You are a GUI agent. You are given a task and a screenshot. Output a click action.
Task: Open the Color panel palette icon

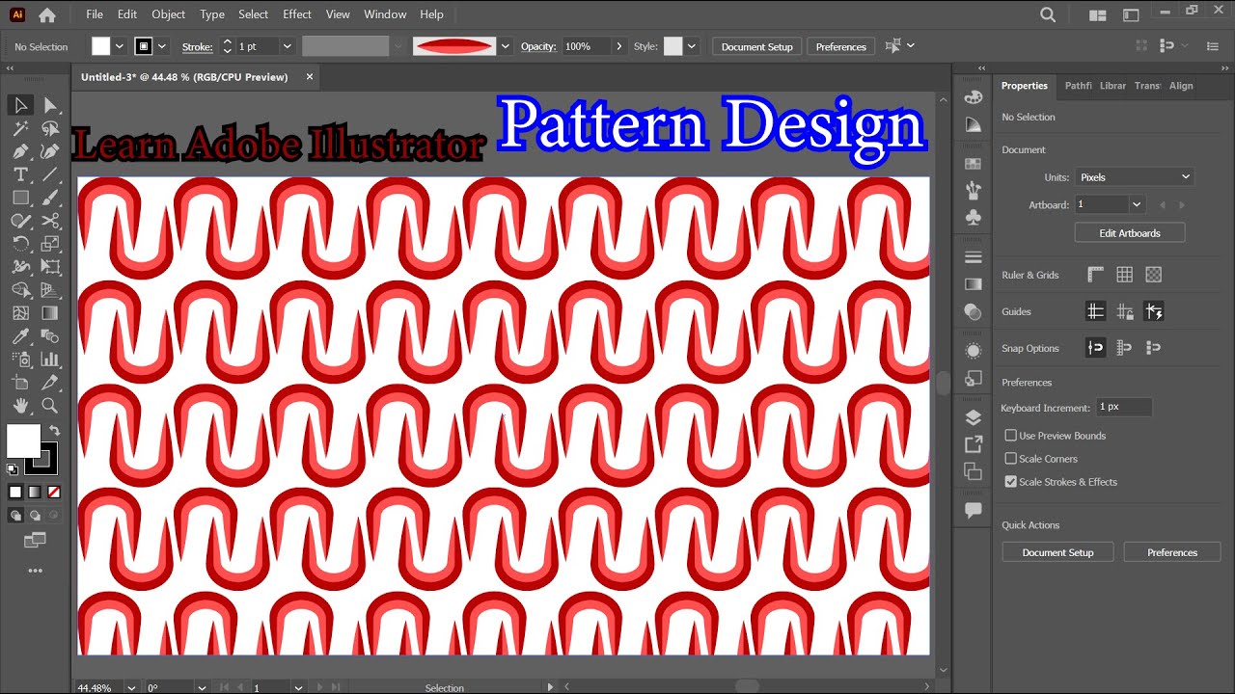(974, 96)
